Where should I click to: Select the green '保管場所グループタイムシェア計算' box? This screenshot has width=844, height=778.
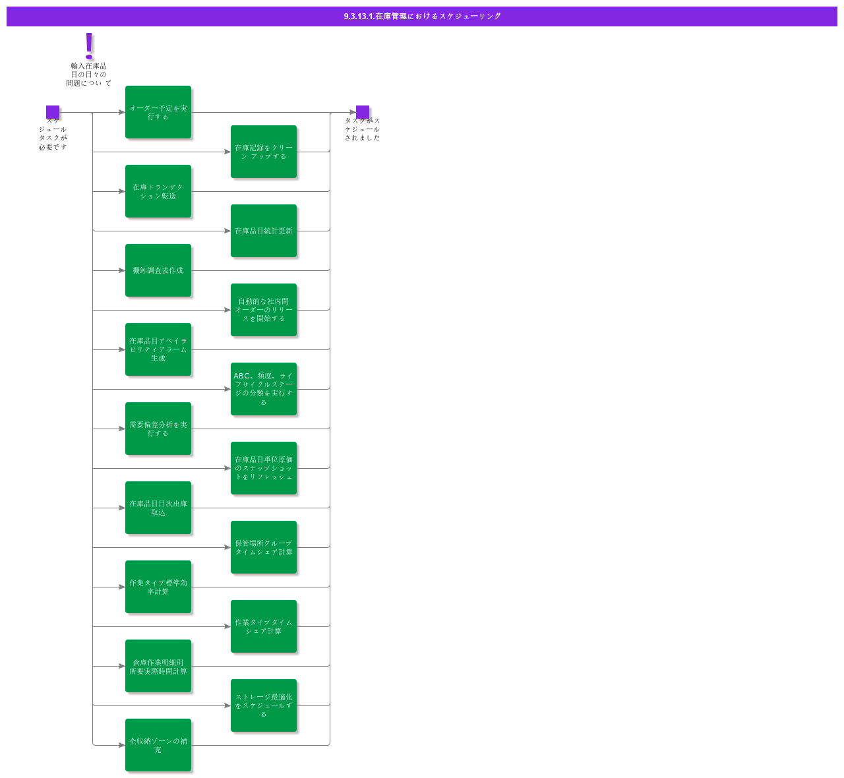(x=264, y=547)
